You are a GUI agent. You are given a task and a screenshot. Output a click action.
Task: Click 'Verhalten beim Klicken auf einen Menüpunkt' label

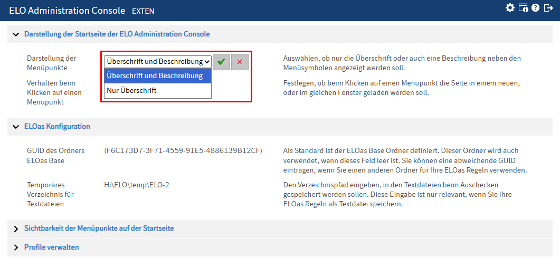coord(54,92)
